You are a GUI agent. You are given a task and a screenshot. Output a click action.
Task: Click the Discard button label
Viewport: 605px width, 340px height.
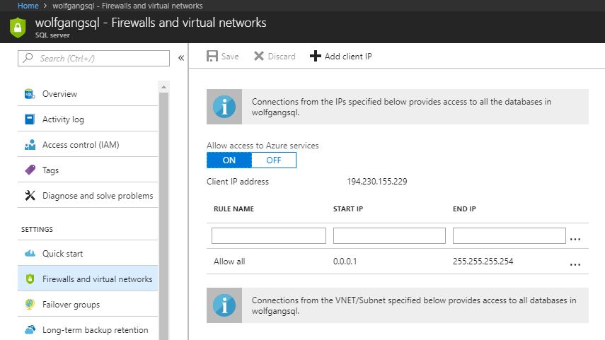pyautogui.click(x=282, y=57)
